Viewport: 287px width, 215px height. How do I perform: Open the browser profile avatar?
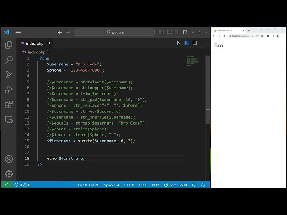278,36
